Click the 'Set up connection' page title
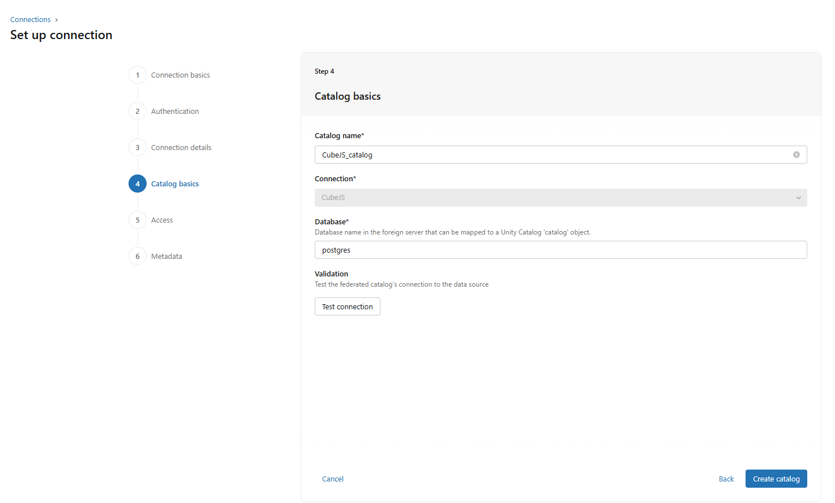The height and width of the screenshot is (503, 835). coord(61,35)
